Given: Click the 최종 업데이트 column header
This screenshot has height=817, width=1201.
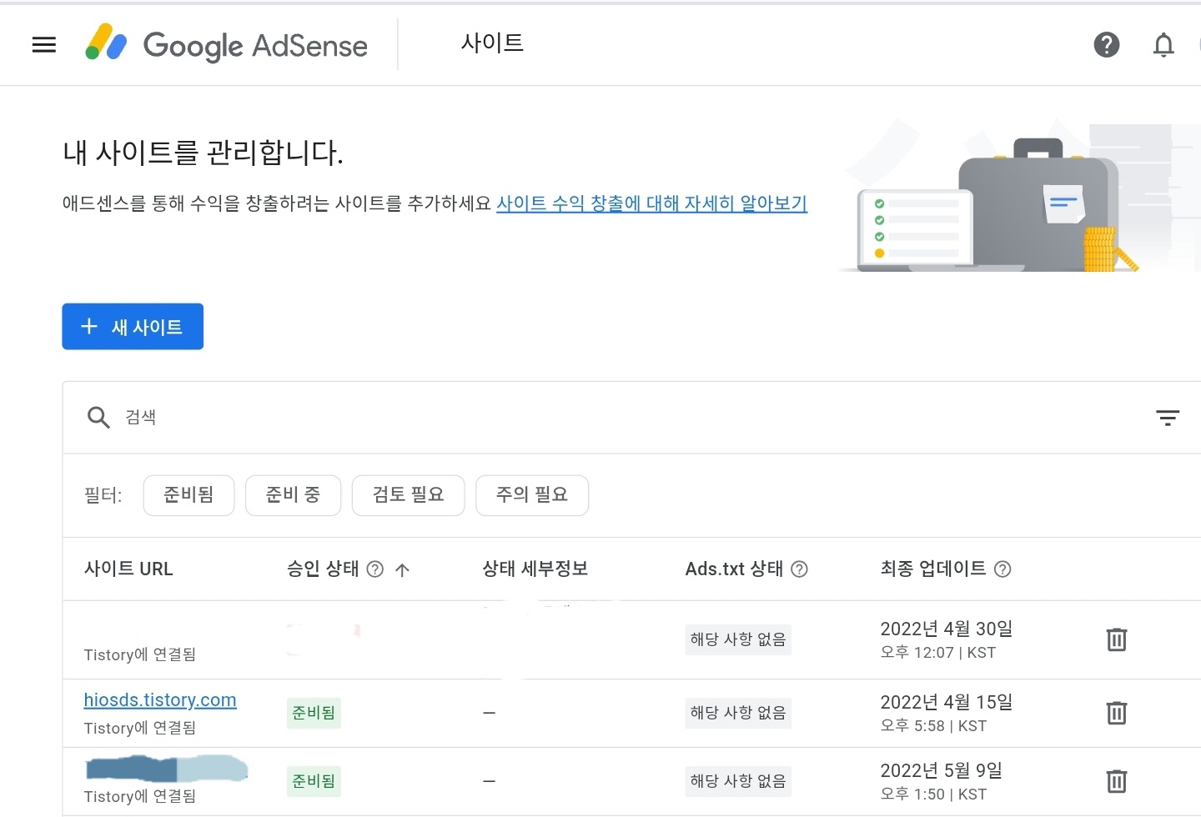Looking at the screenshot, I should tap(933, 569).
